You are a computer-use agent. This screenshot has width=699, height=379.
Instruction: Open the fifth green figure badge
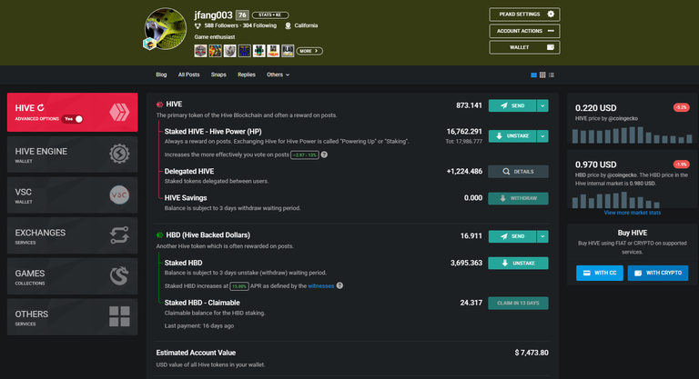(x=258, y=51)
